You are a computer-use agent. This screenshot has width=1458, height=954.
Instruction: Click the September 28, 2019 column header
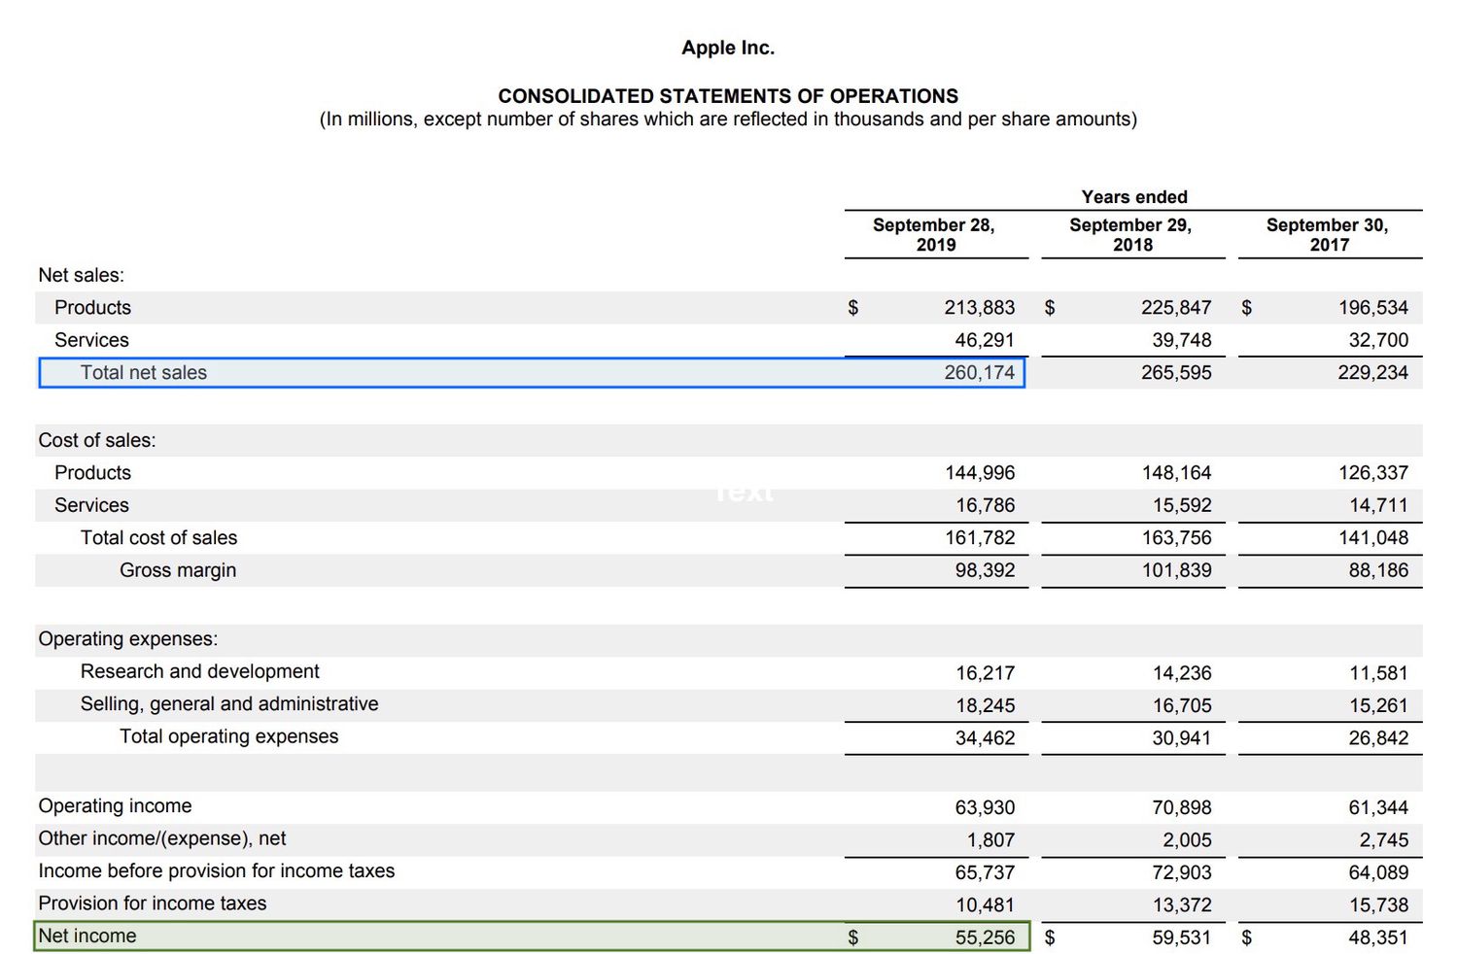point(934,235)
